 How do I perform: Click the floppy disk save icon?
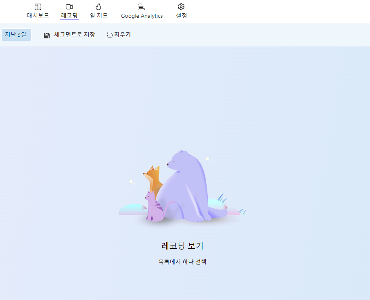(x=47, y=36)
